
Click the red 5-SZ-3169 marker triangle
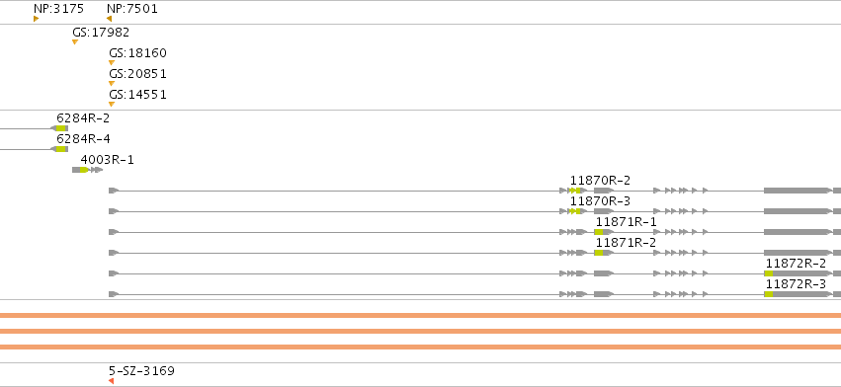click(111, 381)
